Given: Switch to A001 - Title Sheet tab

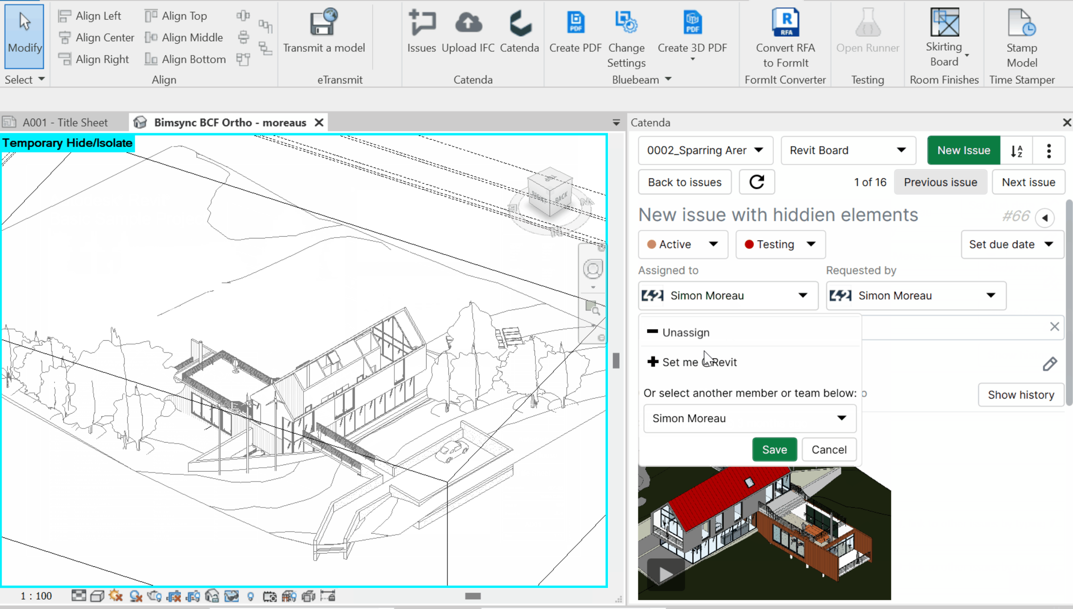Looking at the screenshot, I should tap(65, 122).
